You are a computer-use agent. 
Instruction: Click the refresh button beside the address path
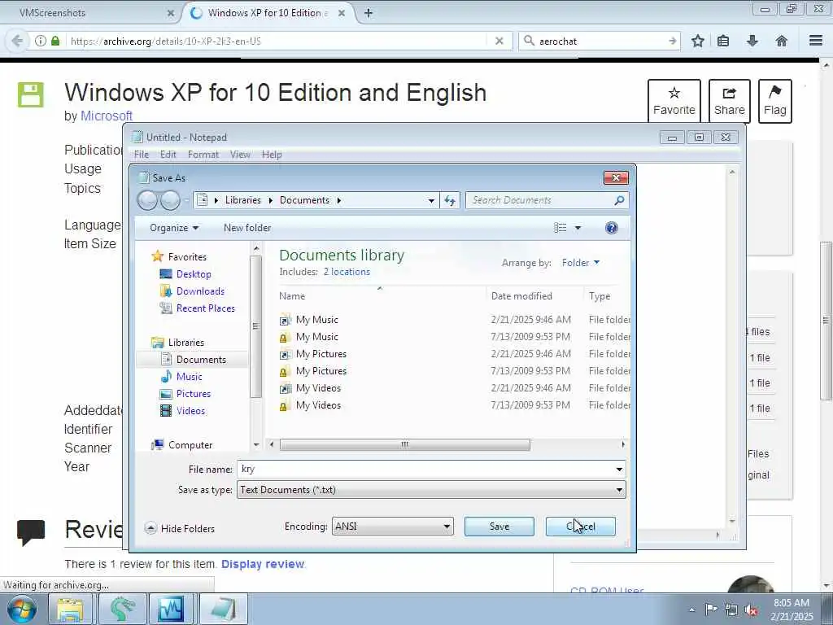[x=450, y=200]
